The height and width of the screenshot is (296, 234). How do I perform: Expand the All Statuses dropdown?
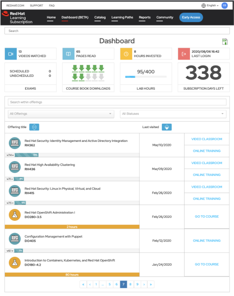pos(173,114)
